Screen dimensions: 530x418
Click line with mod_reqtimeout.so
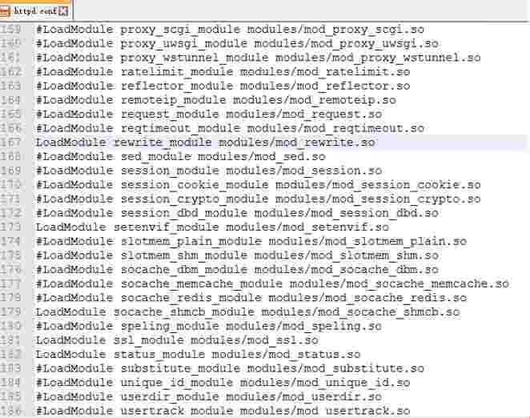(x=231, y=128)
